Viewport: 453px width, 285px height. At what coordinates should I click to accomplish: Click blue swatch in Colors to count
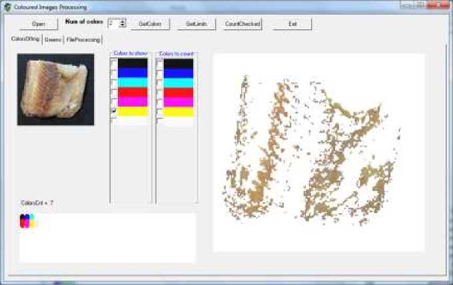tap(179, 73)
